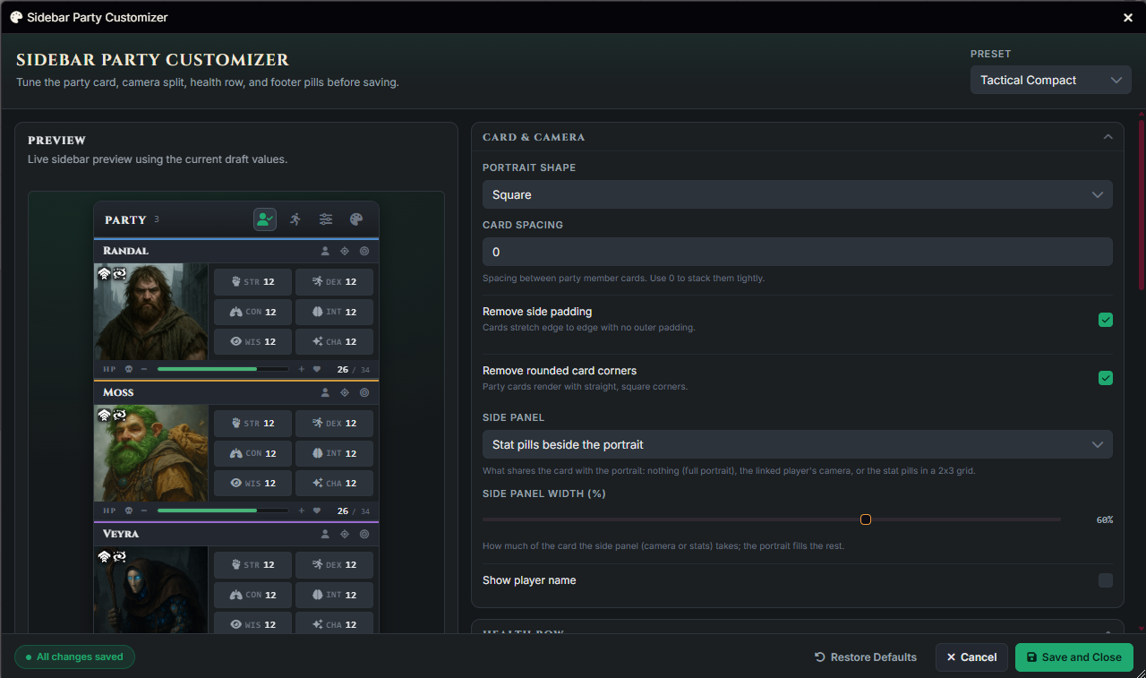Image resolution: width=1146 pixels, height=678 pixels.
Task: Click Veyra's portrait thumbnail
Action: tap(151, 589)
